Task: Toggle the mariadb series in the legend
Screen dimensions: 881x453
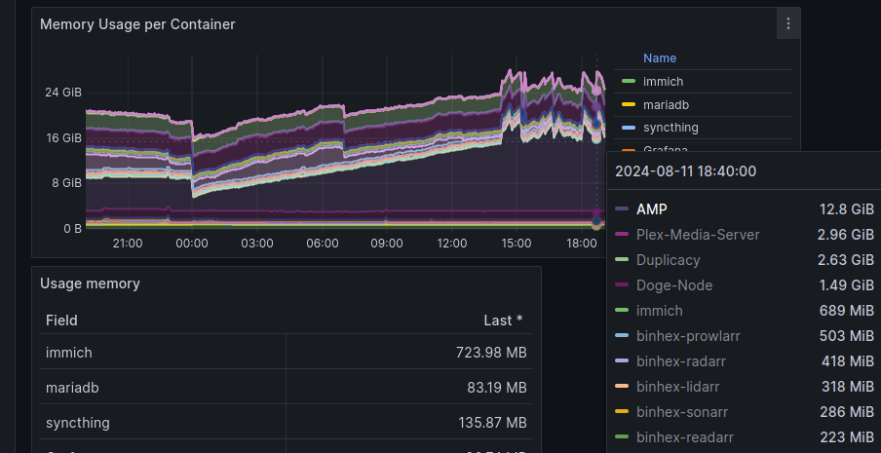Action: [666, 104]
